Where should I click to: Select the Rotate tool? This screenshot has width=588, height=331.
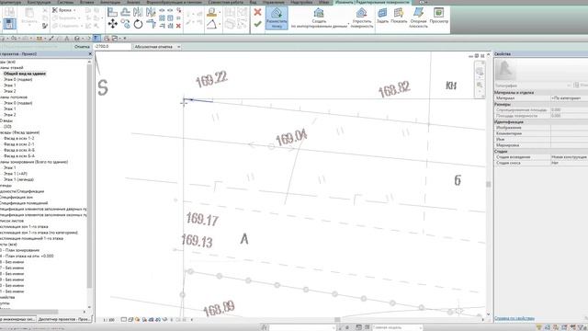[138, 24]
